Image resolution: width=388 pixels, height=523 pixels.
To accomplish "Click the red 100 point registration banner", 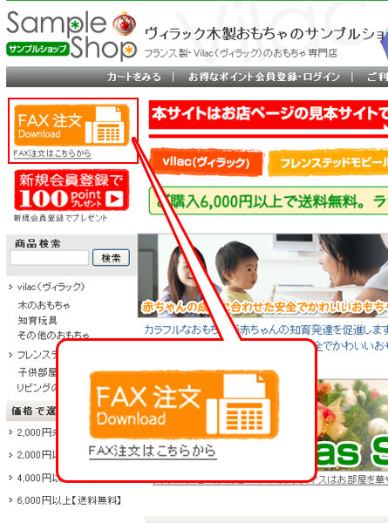I will tap(71, 190).
